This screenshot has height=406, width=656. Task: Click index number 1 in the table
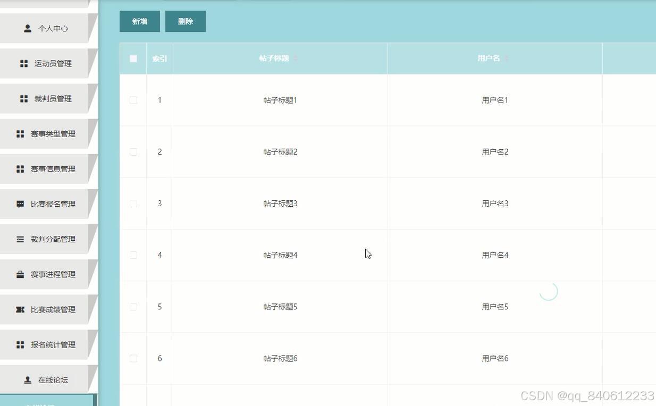(159, 100)
